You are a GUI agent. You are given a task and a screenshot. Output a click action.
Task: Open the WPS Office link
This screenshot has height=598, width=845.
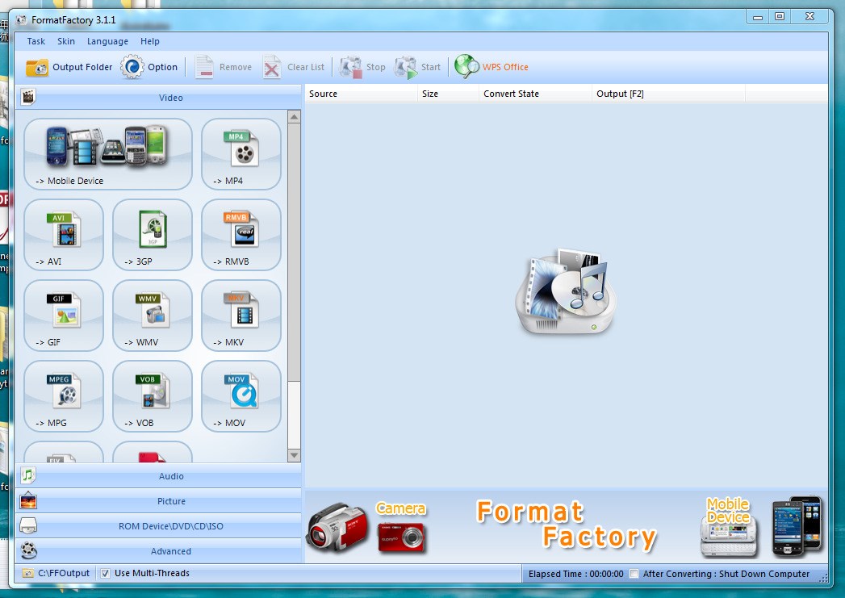492,67
